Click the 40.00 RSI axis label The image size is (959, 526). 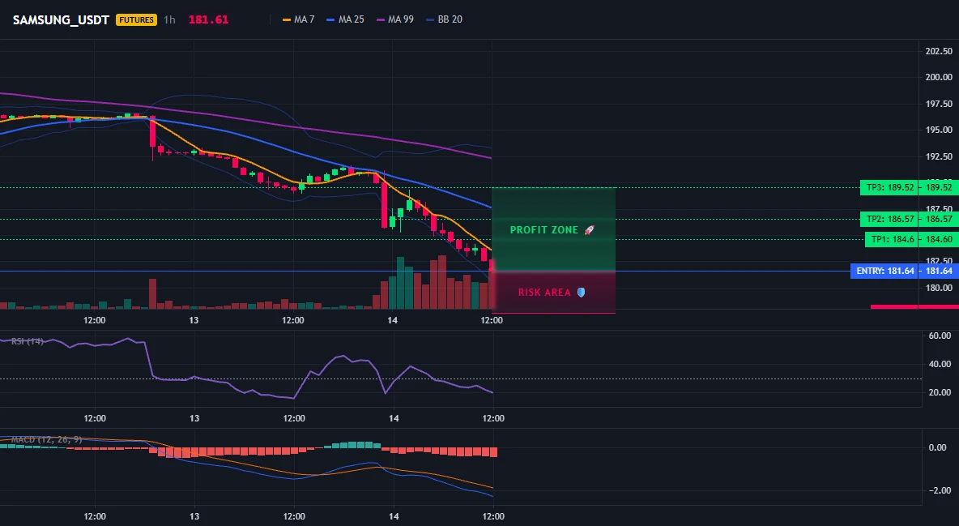click(940, 365)
